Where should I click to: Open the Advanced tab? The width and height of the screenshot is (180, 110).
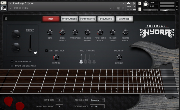[x=124, y=19]
